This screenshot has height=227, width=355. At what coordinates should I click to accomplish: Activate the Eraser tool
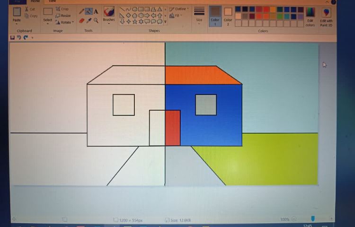pyautogui.click(x=81, y=20)
